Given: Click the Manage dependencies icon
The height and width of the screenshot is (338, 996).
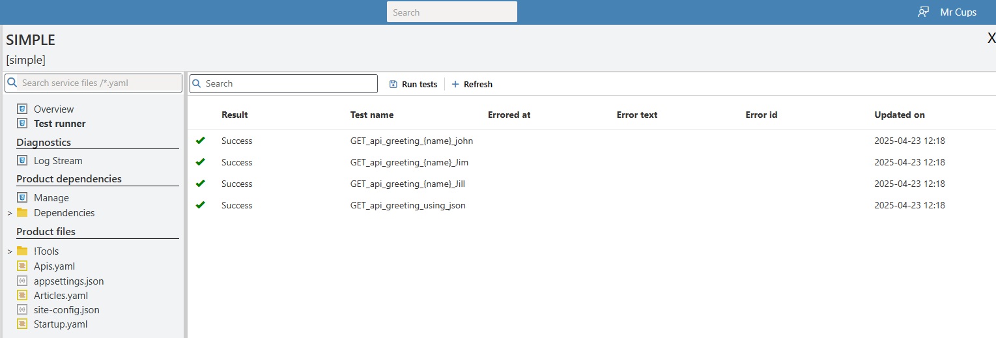Looking at the screenshot, I should pyautogui.click(x=22, y=197).
